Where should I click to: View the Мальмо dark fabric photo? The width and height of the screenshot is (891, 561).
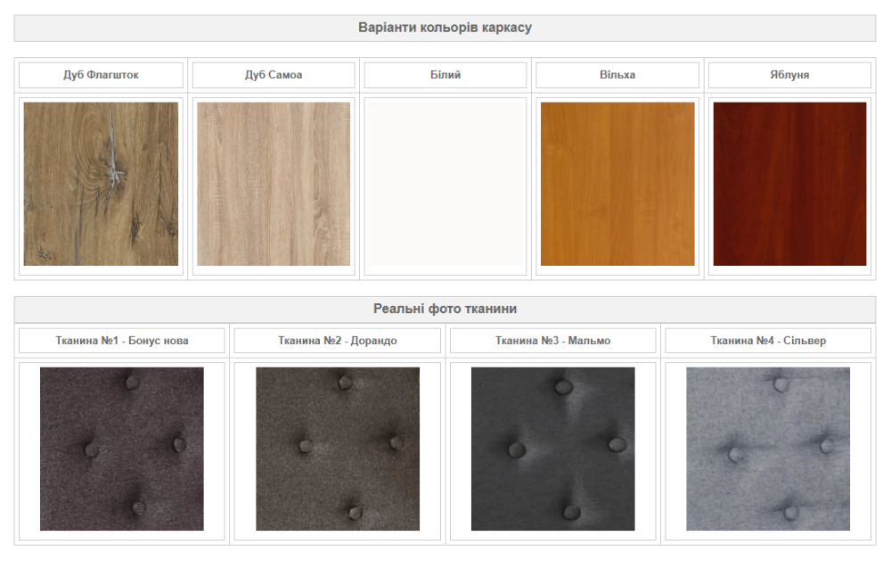(x=552, y=449)
